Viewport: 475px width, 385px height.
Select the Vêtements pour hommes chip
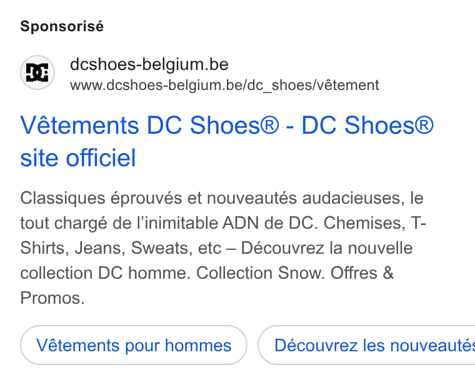[134, 345]
